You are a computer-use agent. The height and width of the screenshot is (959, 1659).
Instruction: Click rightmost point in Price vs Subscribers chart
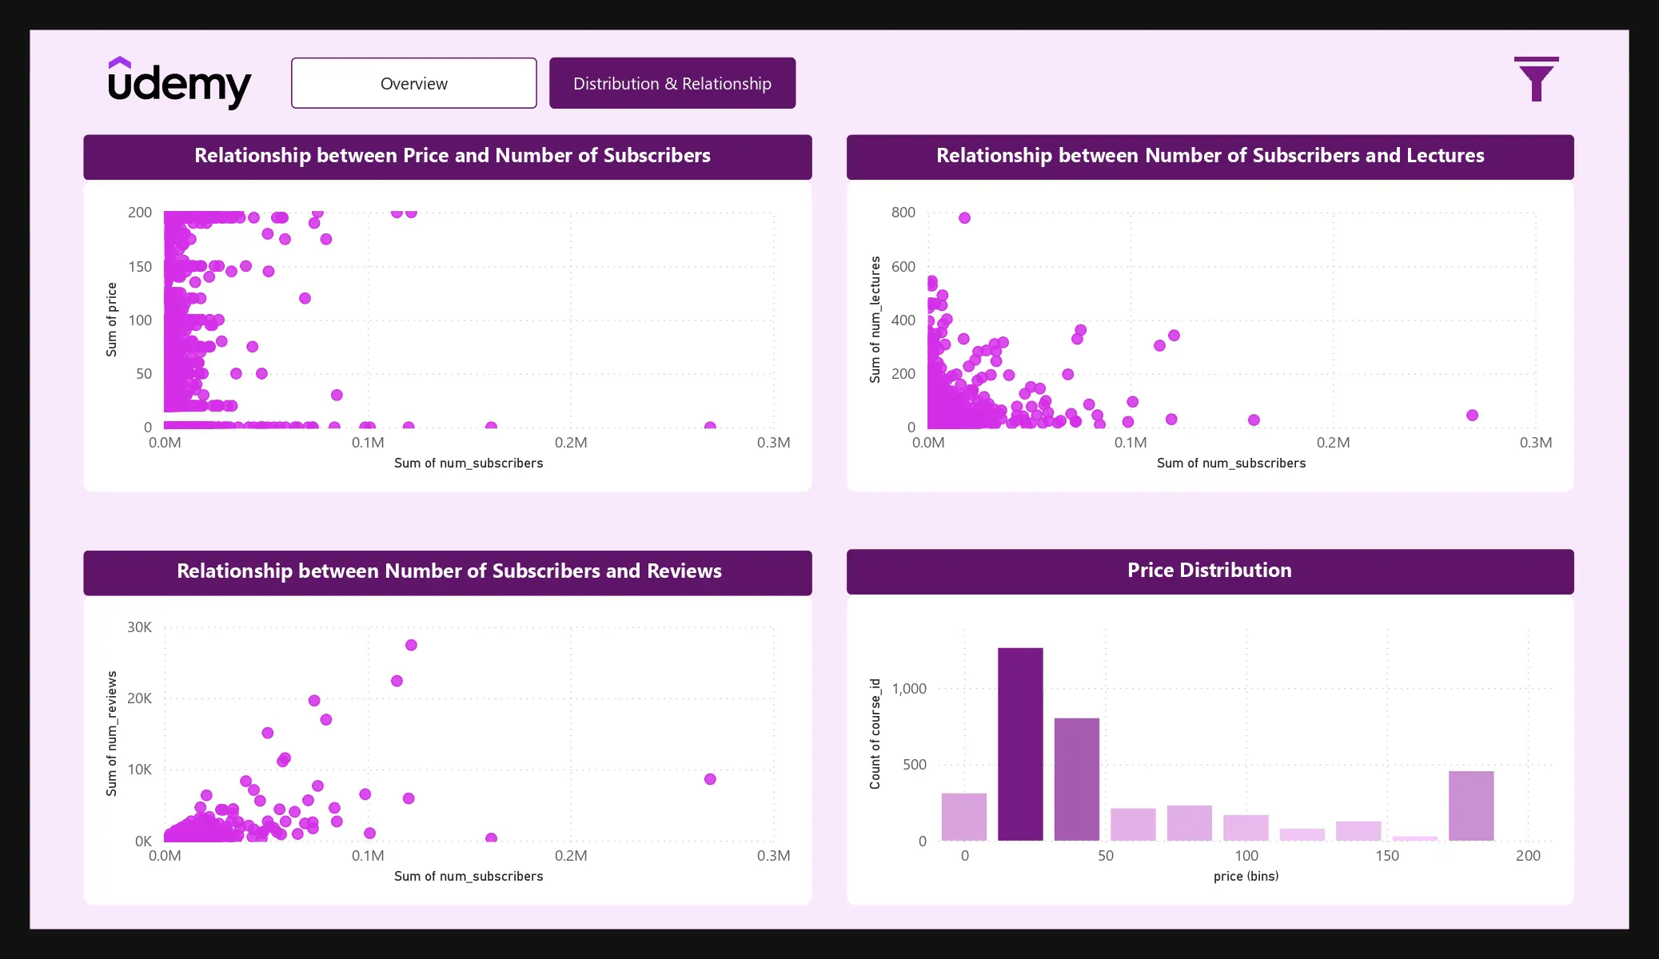point(710,427)
